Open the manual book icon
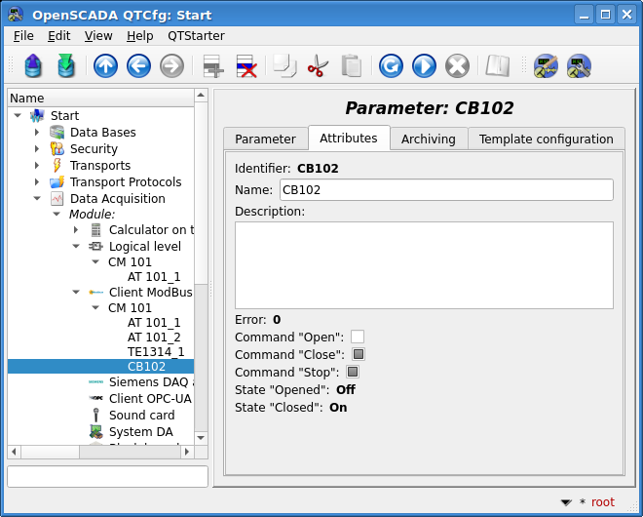Viewport: 643px width, 517px height. pos(498,65)
